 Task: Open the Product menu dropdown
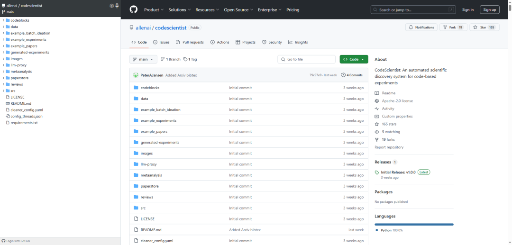[154, 10]
